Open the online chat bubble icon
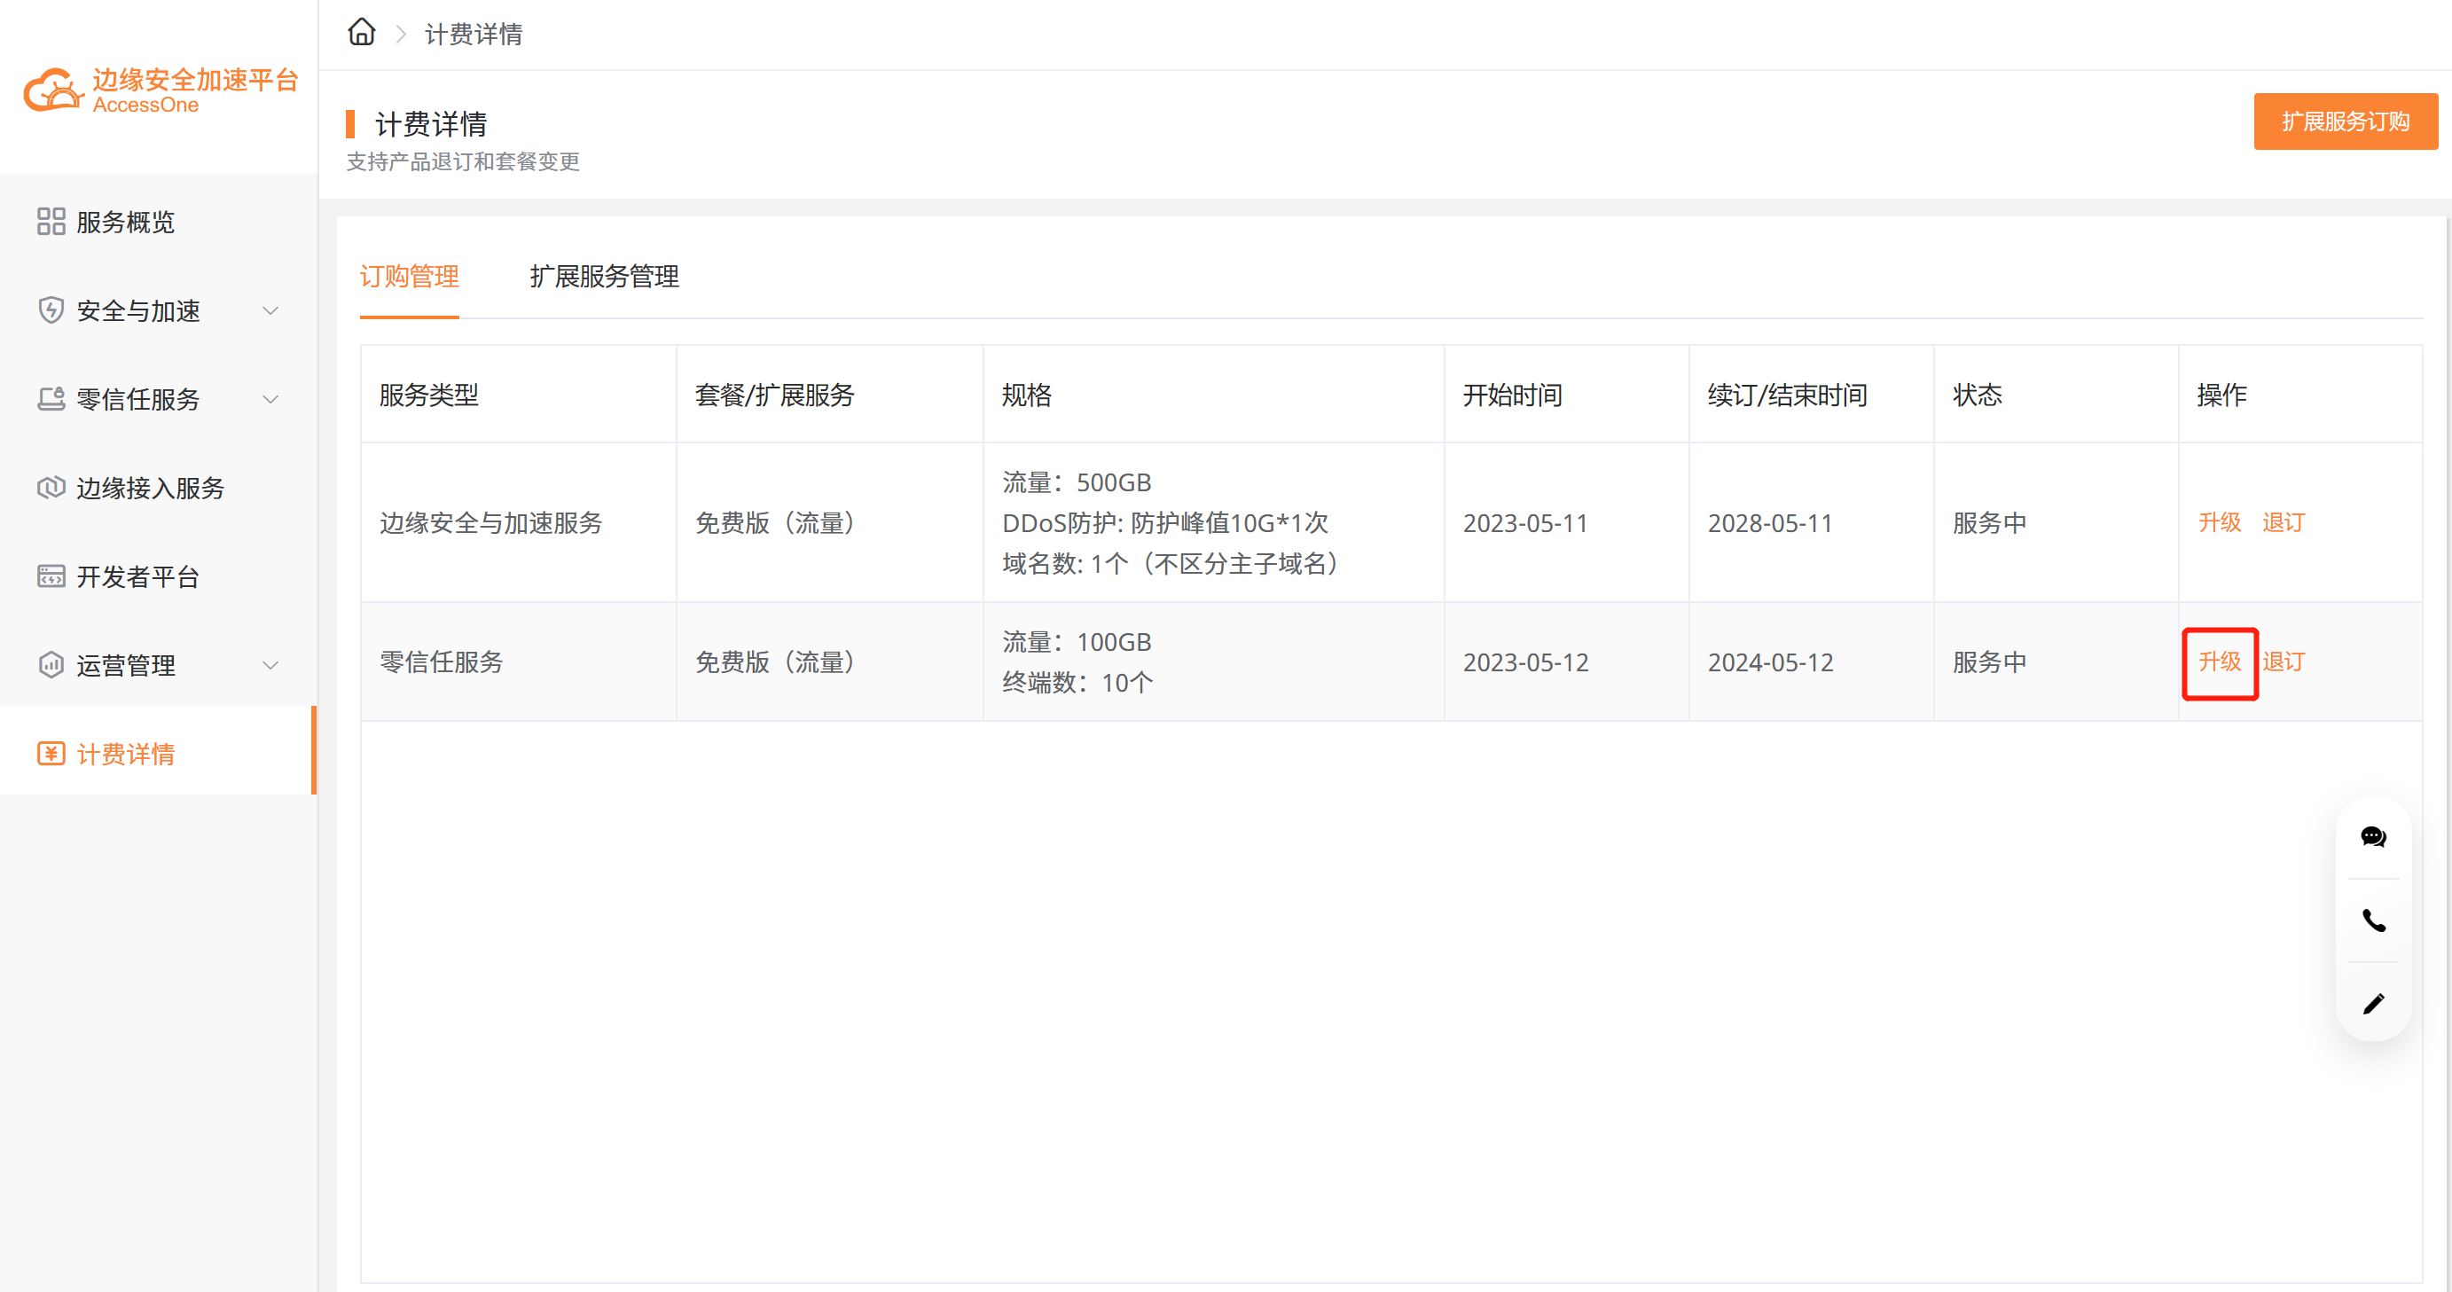This screenshot has width=2452, height=1292. [x=2373, y=837]
